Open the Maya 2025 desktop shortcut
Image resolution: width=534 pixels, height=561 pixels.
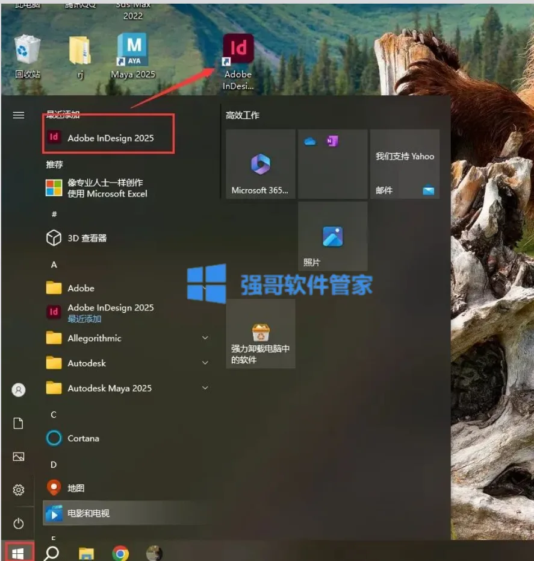pyautogui.click(x=132, y=55)
